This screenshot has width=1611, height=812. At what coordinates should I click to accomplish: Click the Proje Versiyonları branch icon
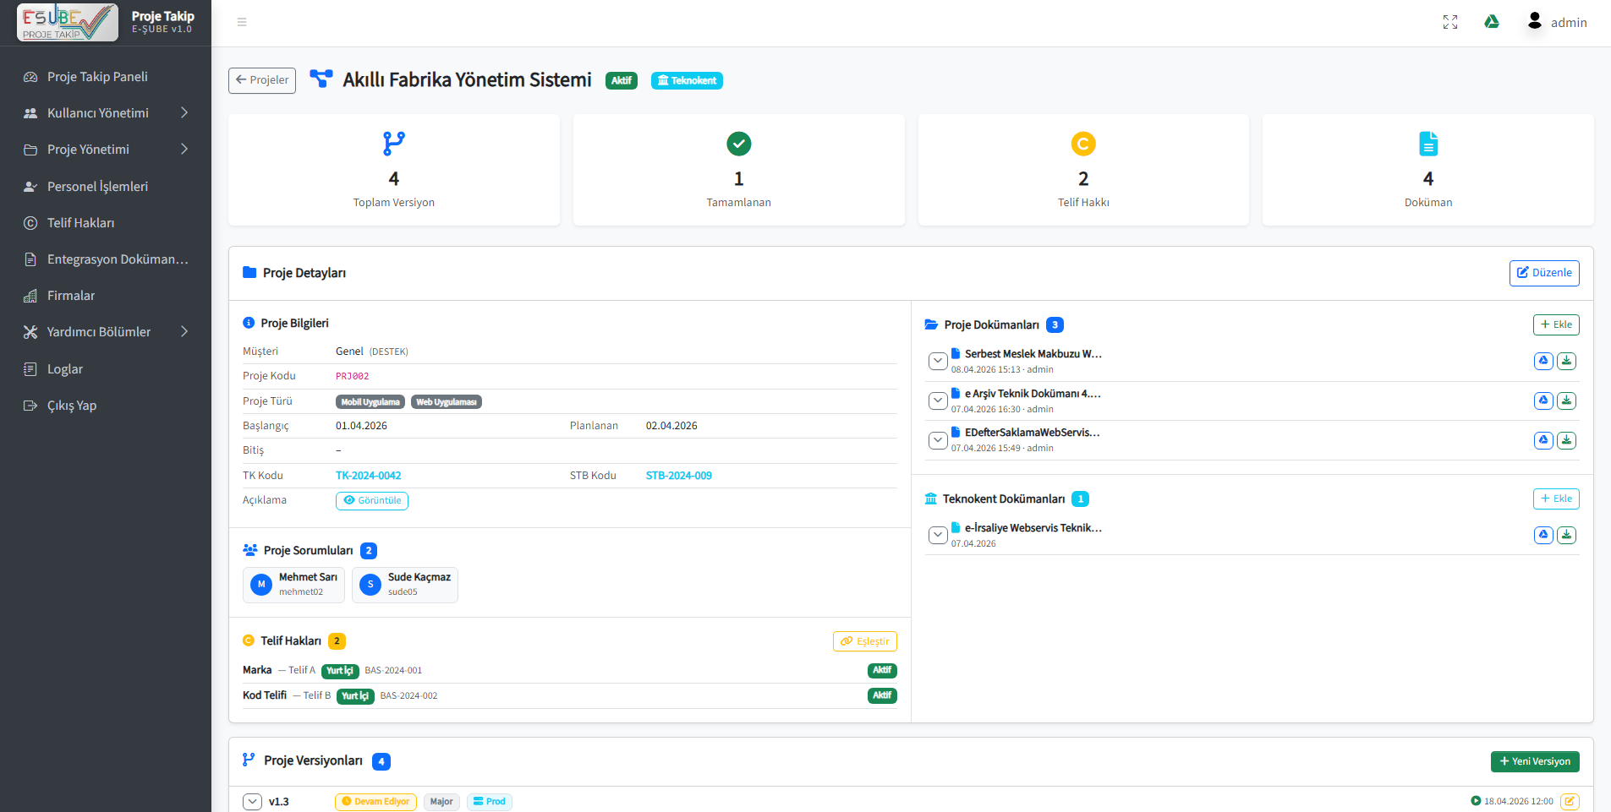249,760
